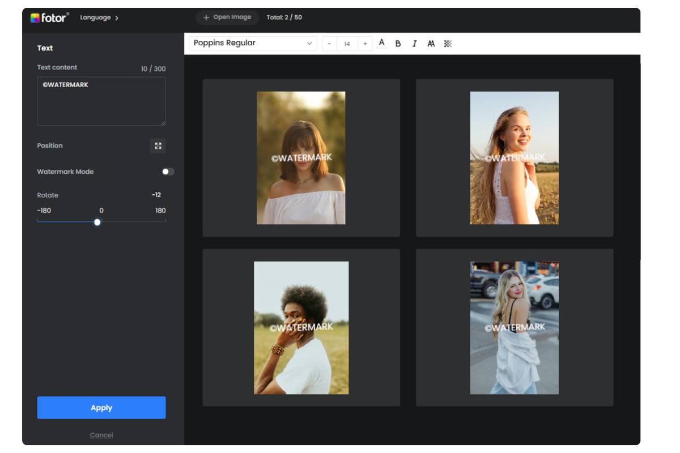Open the opacity pattern setting
Image resolution: width=680 pixels, height=453 pixels.
click(x=449, y=42)
